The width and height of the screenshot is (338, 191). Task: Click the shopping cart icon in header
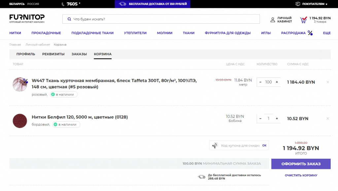pyautogui.click(x=303, y=20)
